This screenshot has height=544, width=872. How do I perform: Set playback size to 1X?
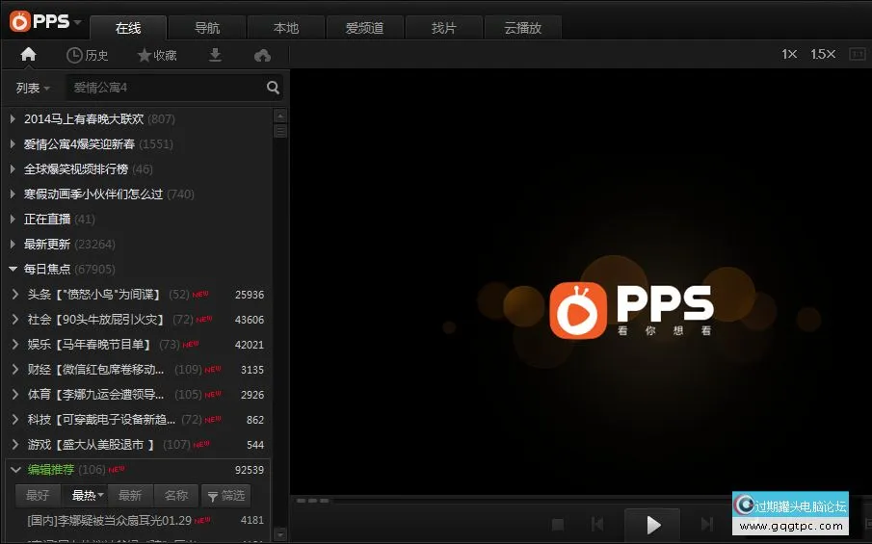(789, 54)
